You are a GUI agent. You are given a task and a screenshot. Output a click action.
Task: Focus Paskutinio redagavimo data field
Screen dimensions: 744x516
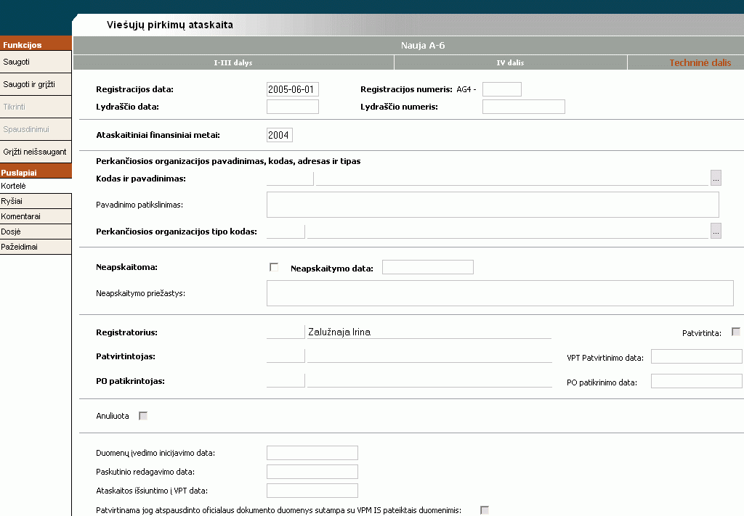(x=312, y=472)
